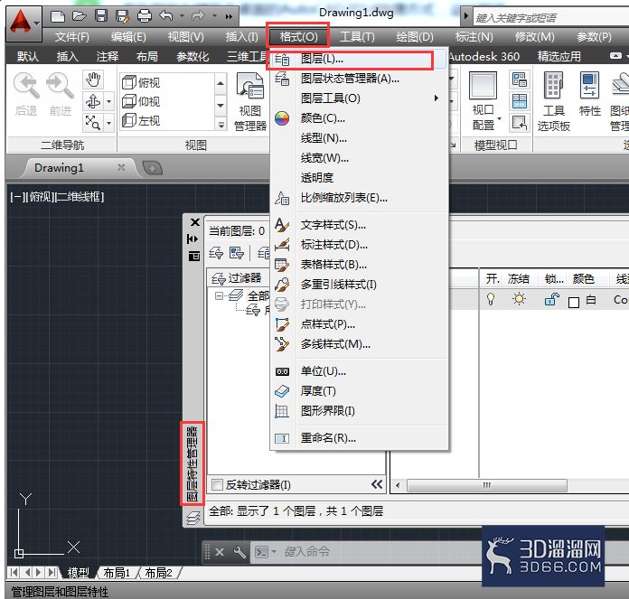Click the white color swatch of layer 0
The image size is (629, 599).
[574, 302]
